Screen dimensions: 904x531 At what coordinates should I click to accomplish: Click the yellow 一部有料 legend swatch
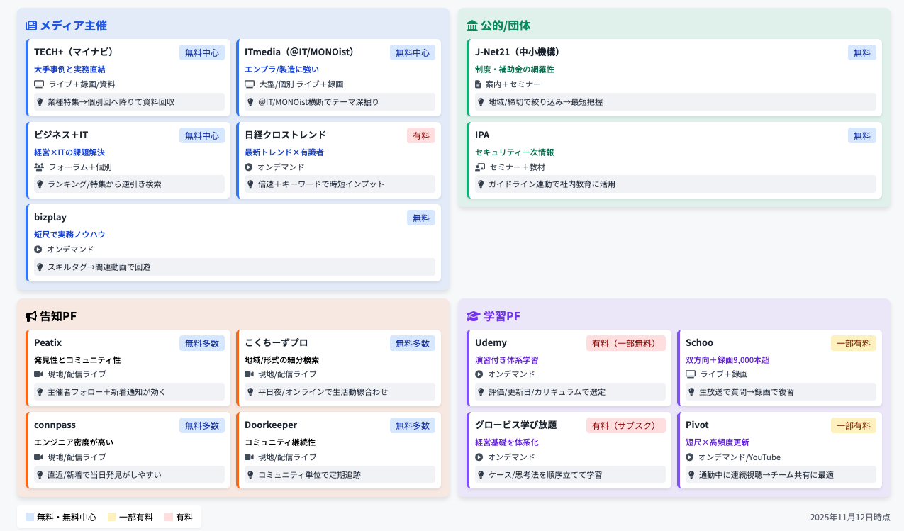click(x=112, y=518)
